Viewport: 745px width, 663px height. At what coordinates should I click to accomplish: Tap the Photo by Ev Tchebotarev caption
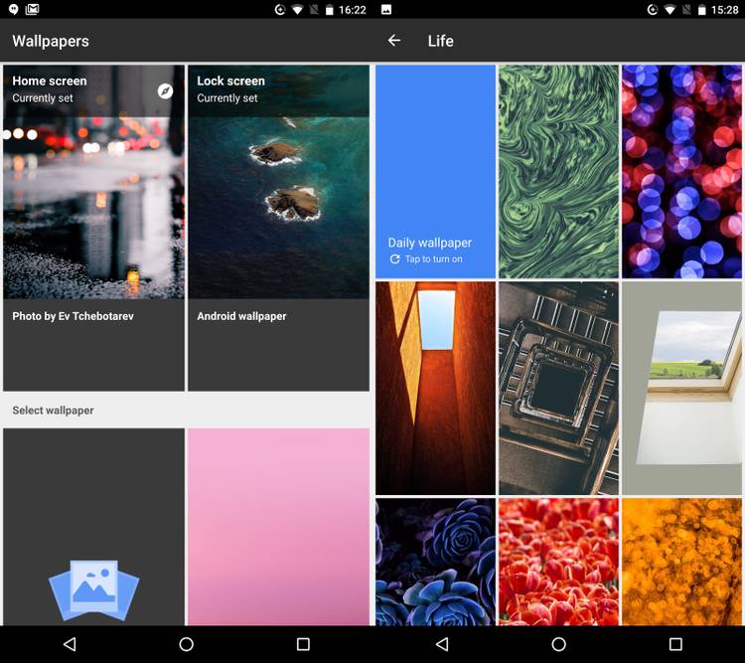point(73,316)
